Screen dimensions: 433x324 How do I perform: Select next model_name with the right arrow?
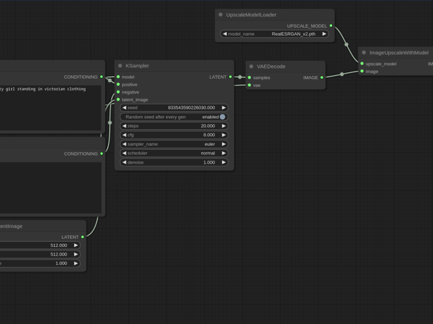point(324,34)
